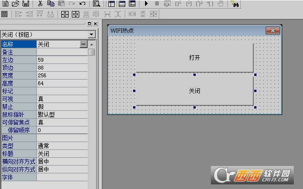Image resolution: width=303 pixels, height=189 pixels.
Task: Select the 备注 property row
Action: click(x=44, y=52)
